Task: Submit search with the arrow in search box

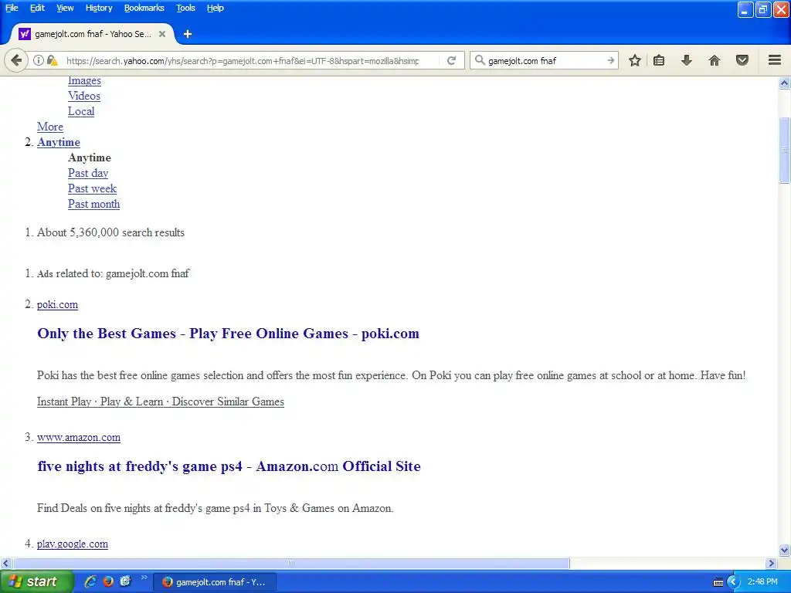Action: point(611,60)
